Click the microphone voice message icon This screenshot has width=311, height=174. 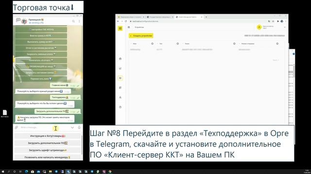pos(79,128)
